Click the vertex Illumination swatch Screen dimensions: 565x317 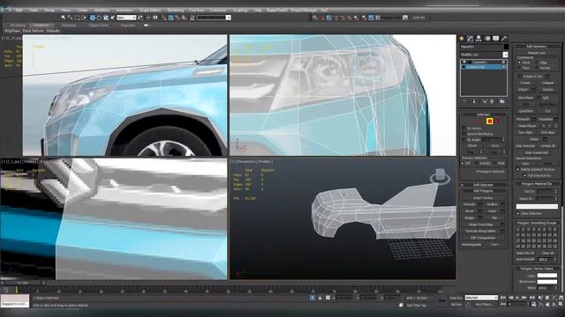tap(547, 282)
